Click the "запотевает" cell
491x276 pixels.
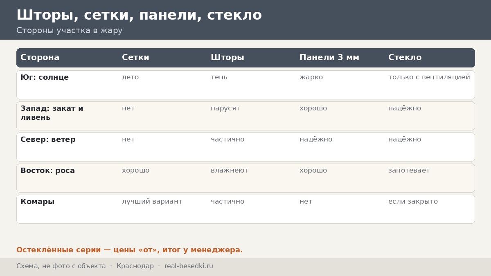pyautogui.click(x=409, y=171)
